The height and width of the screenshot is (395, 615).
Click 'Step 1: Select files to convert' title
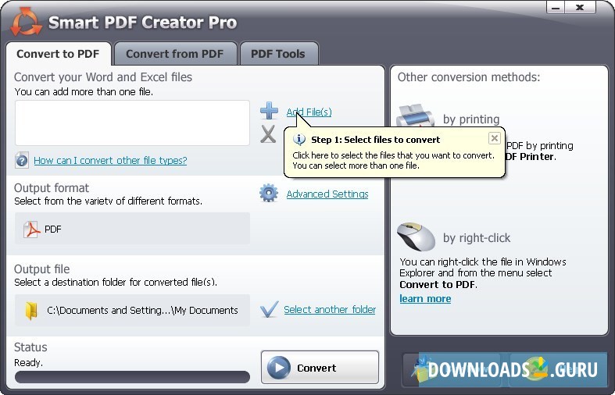pyautogui.click(x=375, y=140)
